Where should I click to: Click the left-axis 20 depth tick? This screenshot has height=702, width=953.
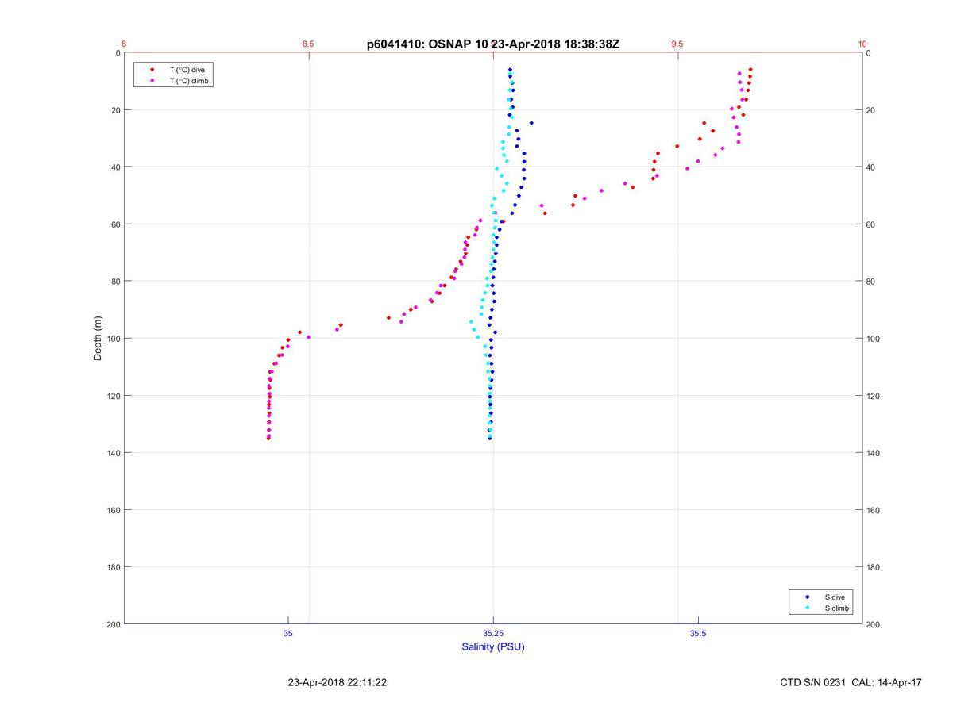coord(115,110)
